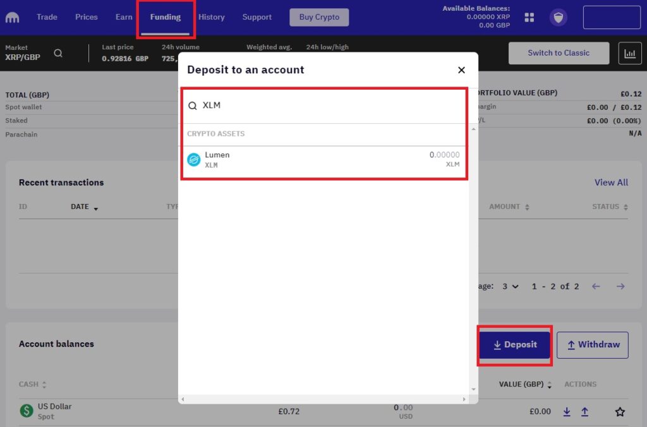Click the Available Balances summary in header
647x427 pixels.
pos(476,17)
